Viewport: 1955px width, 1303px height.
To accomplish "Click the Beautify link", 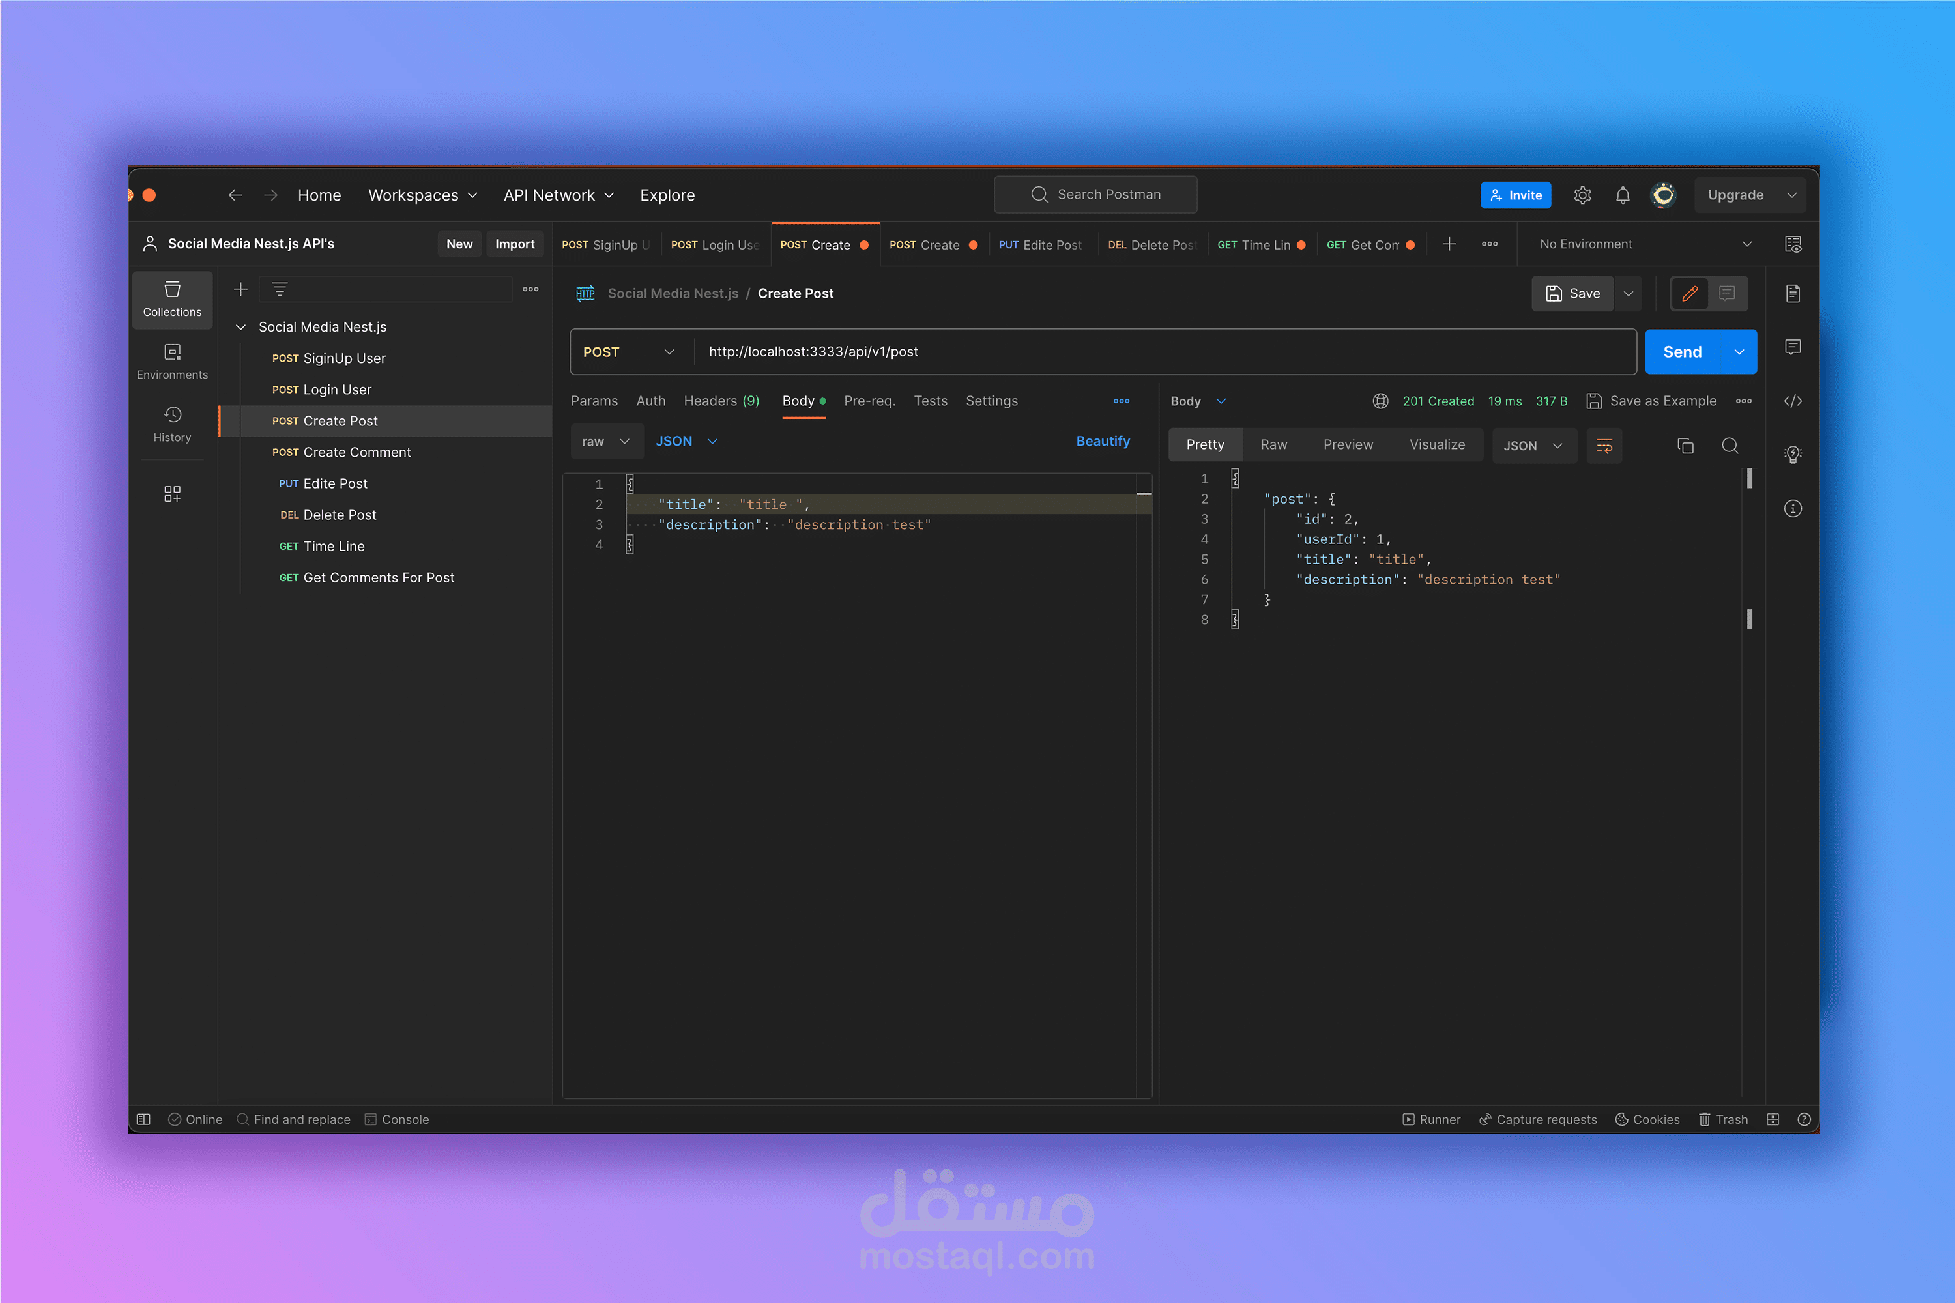I will click(1102, 441).
